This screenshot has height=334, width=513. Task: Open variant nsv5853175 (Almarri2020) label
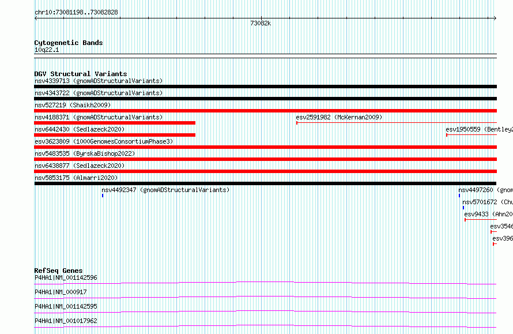76,178
